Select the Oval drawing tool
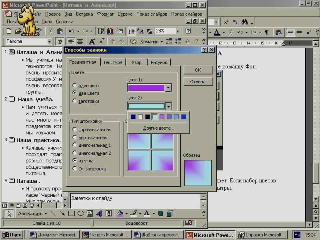This screenshot has width=320, height=240. [x=81, y=214]
